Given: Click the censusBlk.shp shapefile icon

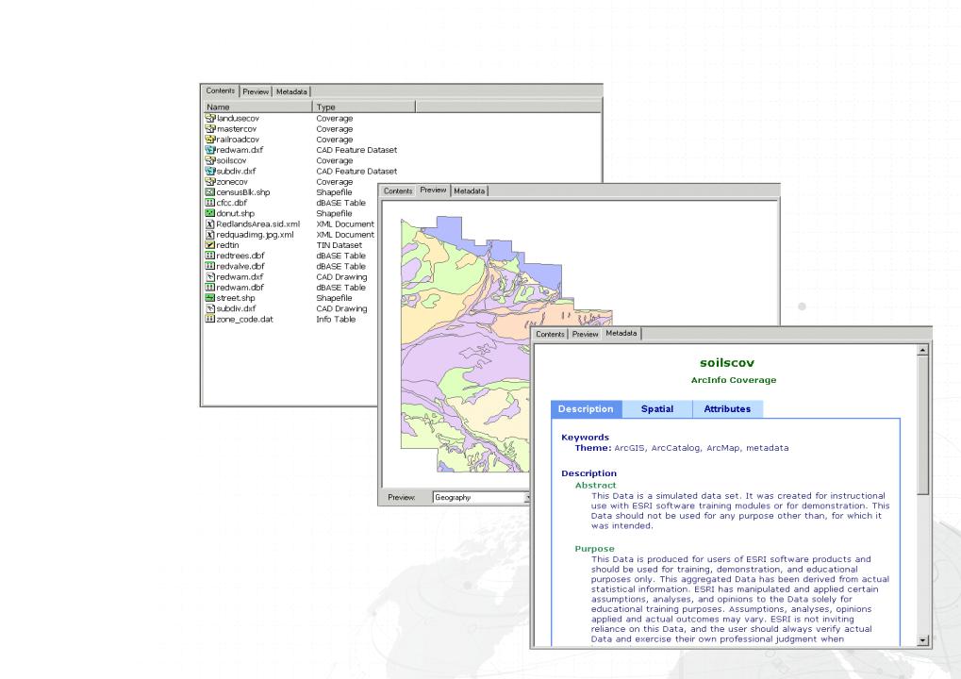Looking at the screenshot, I should (210, 191).
